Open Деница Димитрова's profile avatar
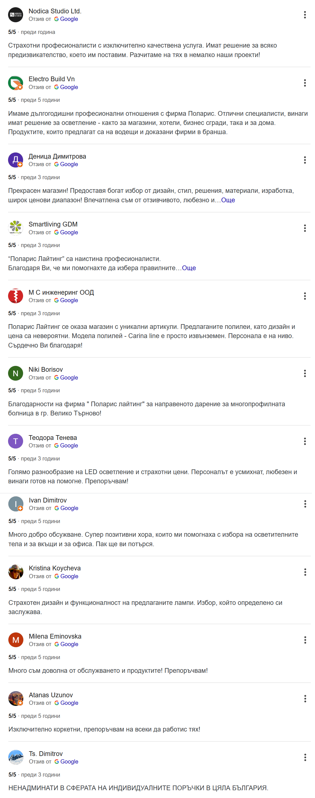This screenshot has height=798, width=315. [x=16, y=160]
